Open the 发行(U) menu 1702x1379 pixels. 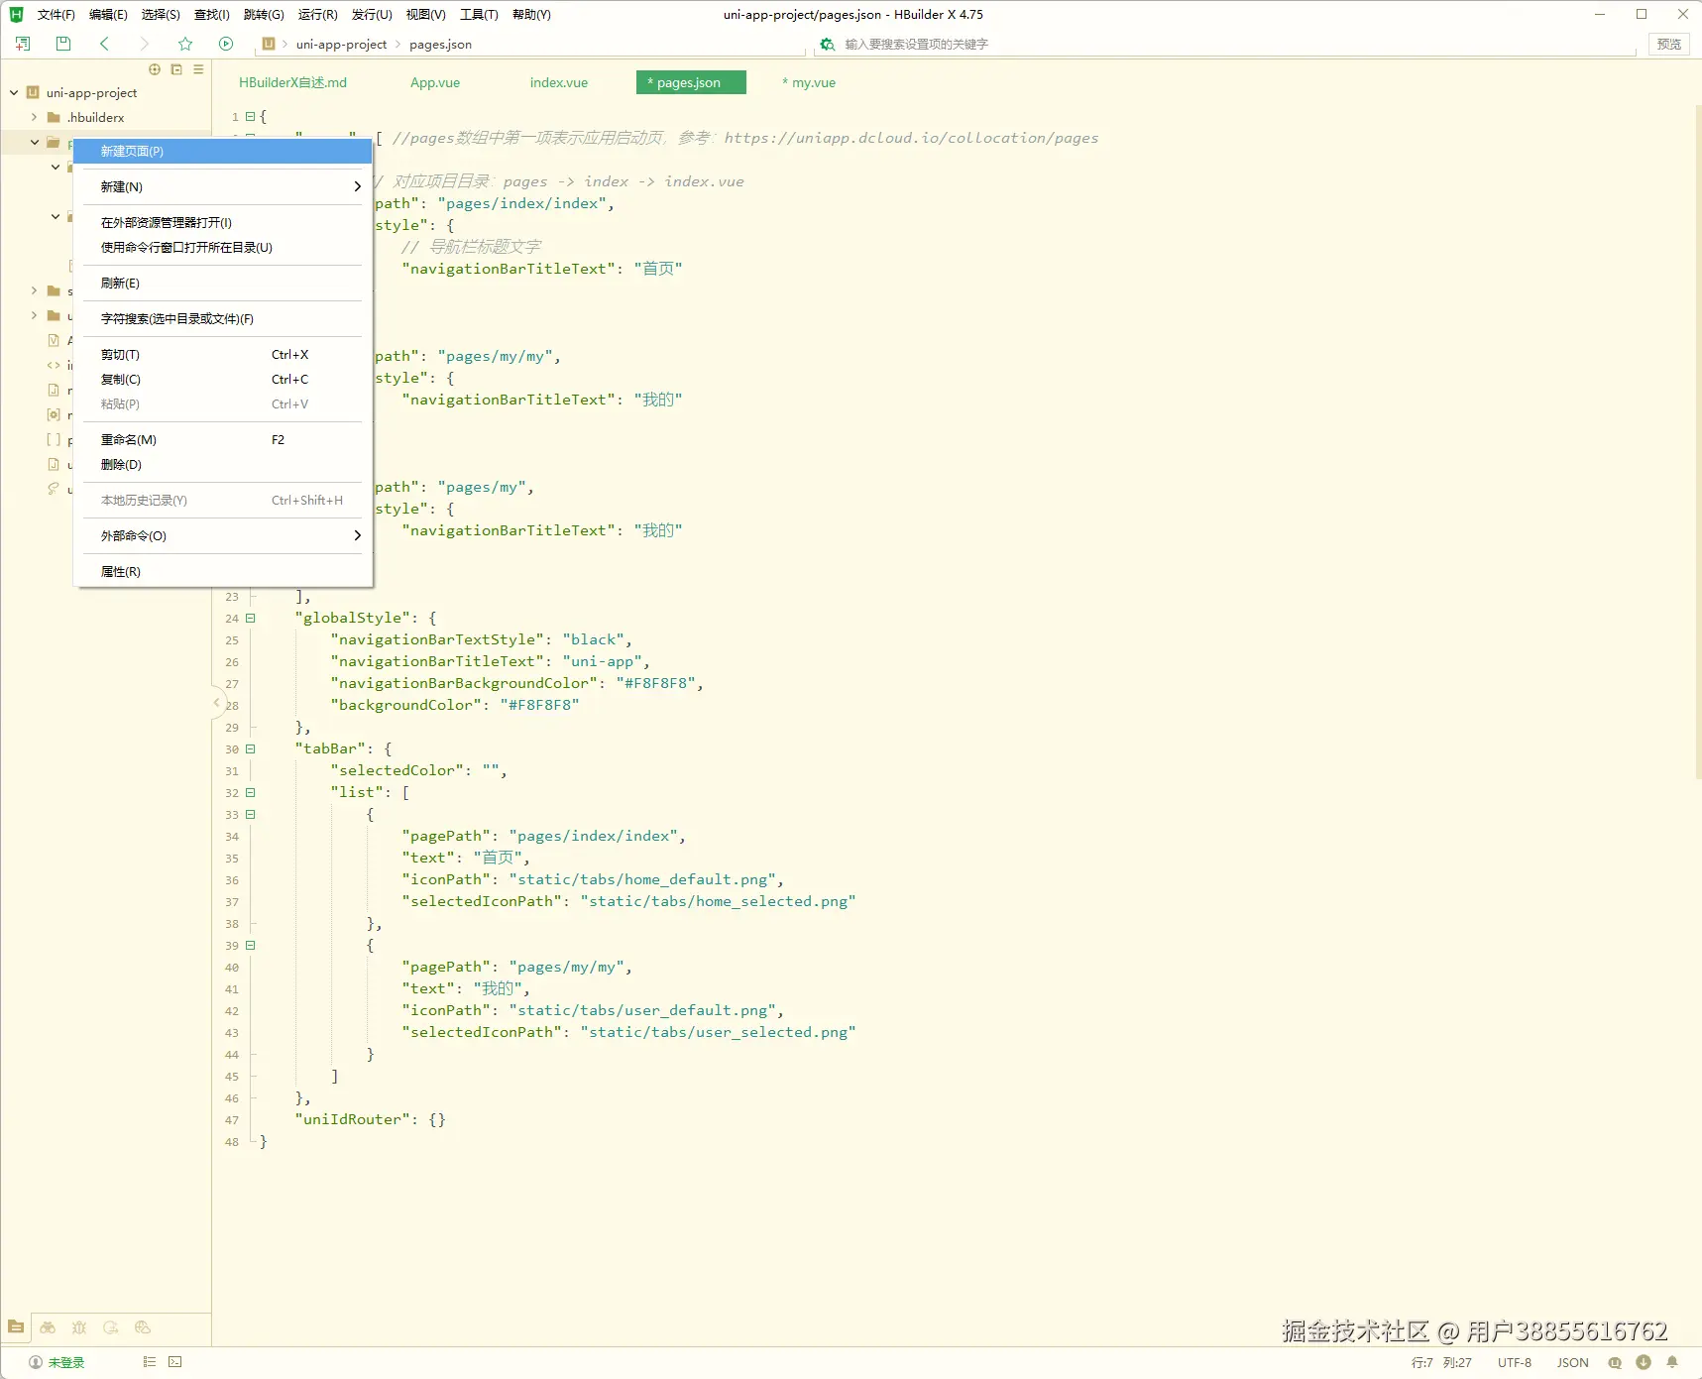(372, 14)
